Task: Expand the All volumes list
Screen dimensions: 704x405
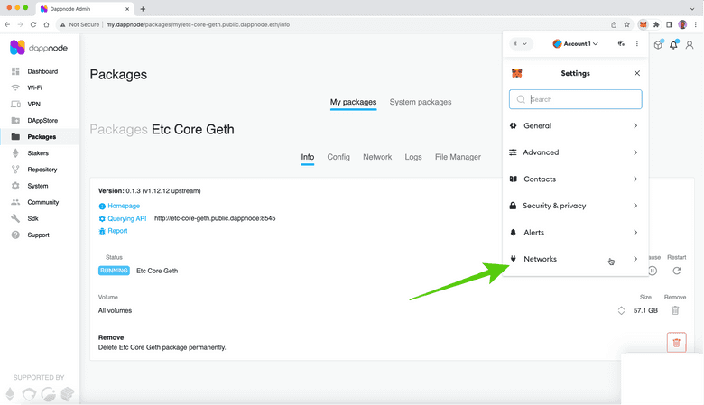Action: 621,310
